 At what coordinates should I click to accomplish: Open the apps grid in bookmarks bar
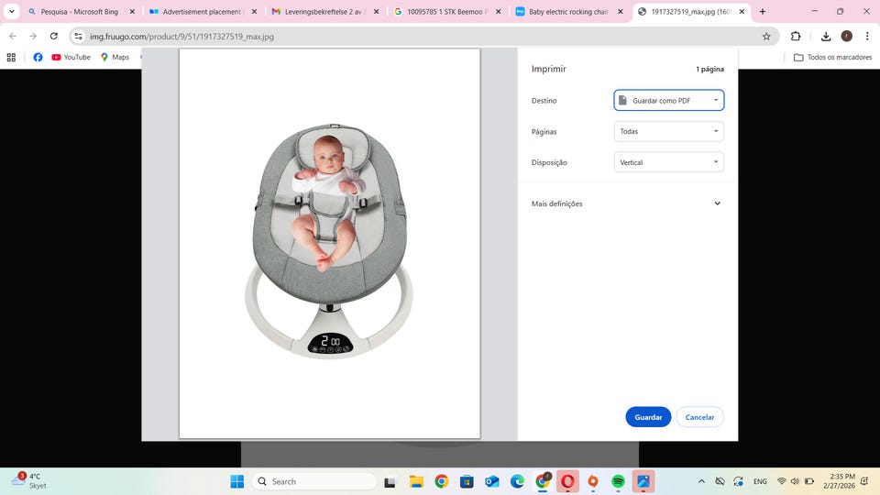(11, 57)
